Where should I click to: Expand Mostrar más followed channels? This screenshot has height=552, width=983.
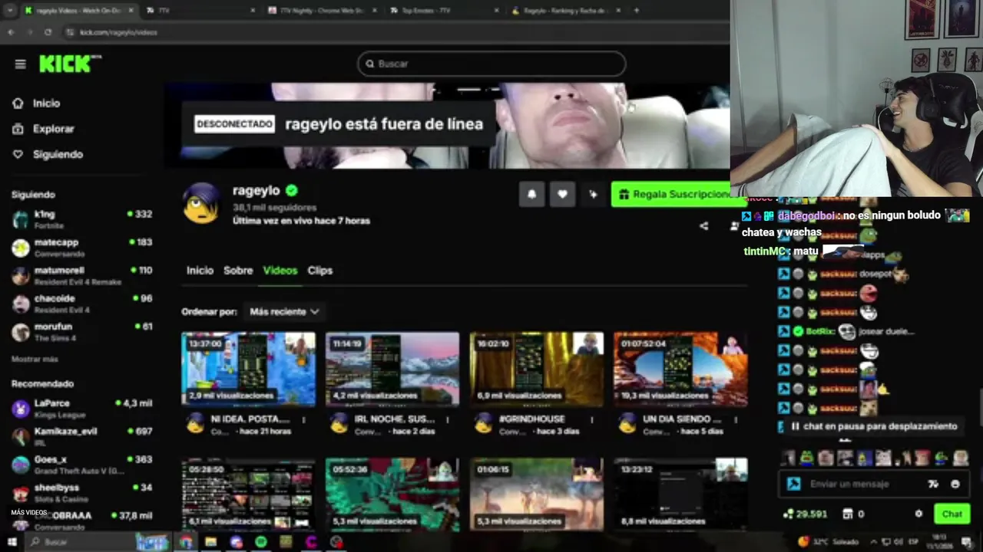tap(35, 359)
